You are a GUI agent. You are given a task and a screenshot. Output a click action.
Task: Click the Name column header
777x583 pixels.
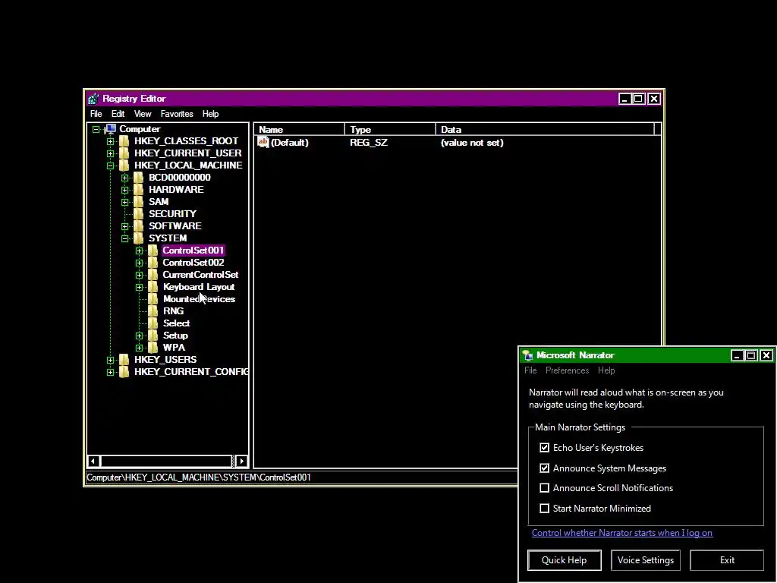[x=299, y=129]
